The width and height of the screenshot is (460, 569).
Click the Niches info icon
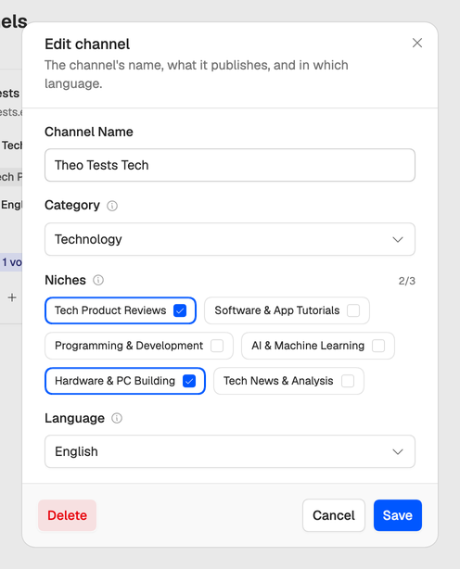pos(98,280)
